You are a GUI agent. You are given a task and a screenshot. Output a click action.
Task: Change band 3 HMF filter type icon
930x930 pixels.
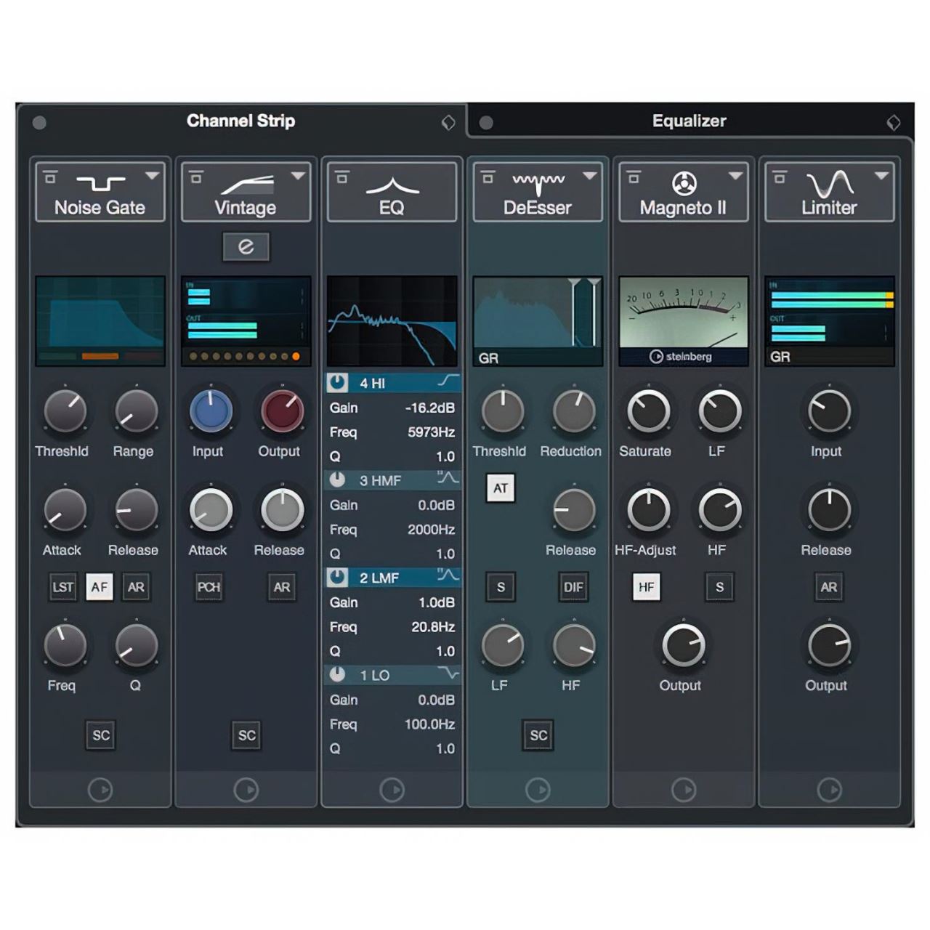pos(448,477)
